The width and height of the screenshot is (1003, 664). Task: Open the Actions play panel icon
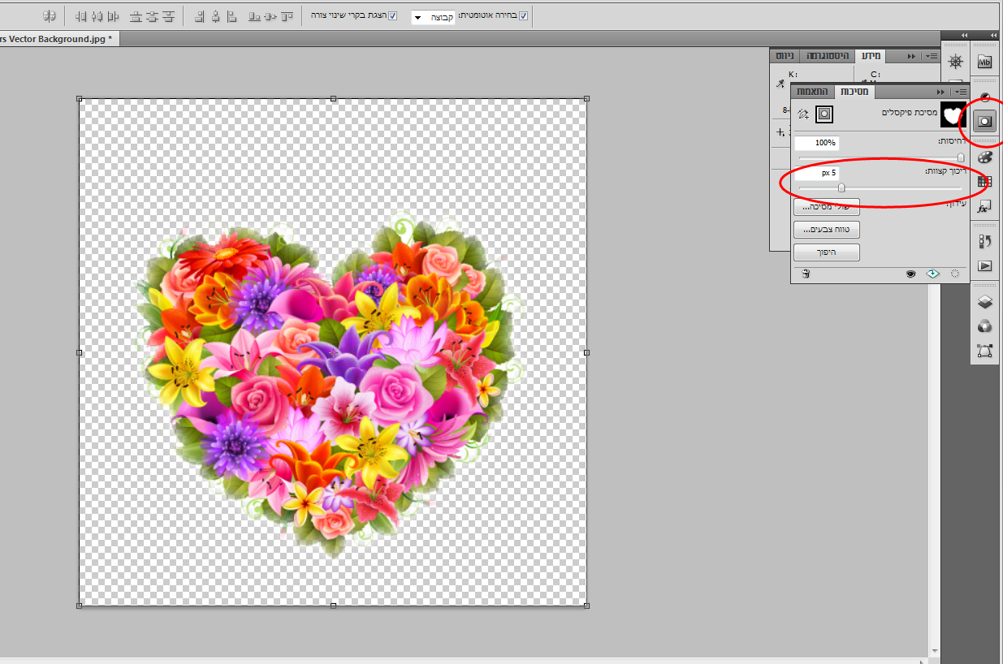point(985,265)
